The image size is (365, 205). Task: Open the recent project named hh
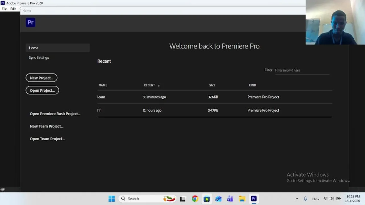point(99,110)
